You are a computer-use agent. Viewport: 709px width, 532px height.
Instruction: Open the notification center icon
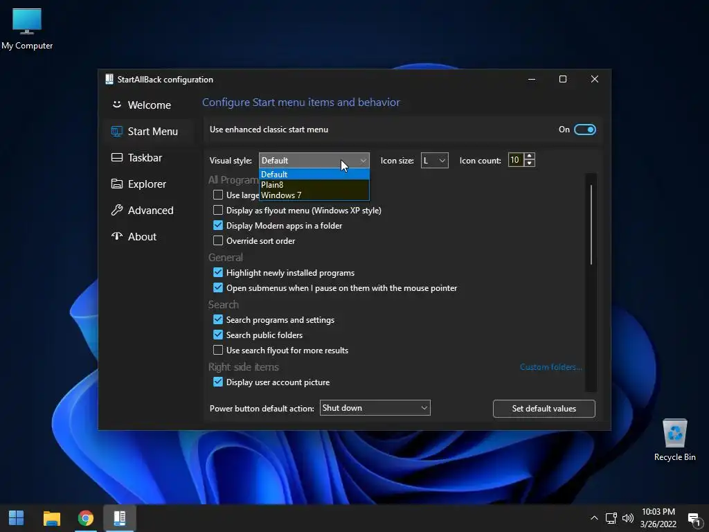694,519
